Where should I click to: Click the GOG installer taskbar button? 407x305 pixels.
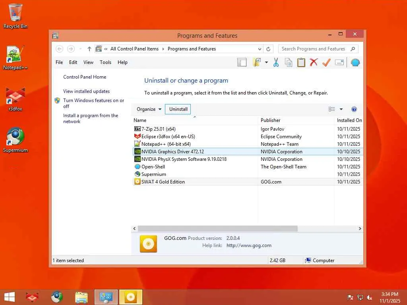point(130,297)
